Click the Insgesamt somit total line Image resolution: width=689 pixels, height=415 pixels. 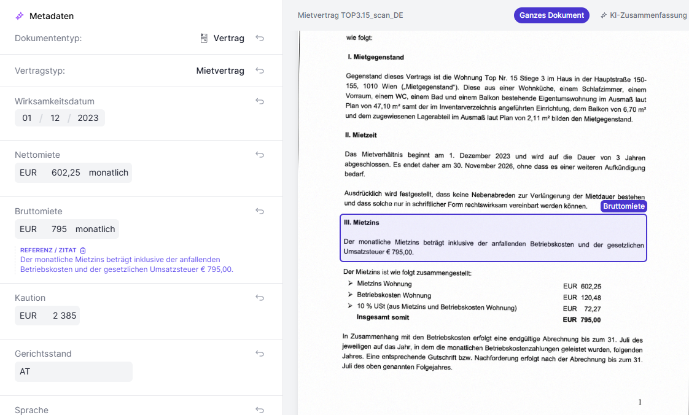point(383,317)
